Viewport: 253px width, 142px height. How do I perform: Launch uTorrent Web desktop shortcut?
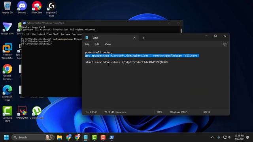pos(37,113)
